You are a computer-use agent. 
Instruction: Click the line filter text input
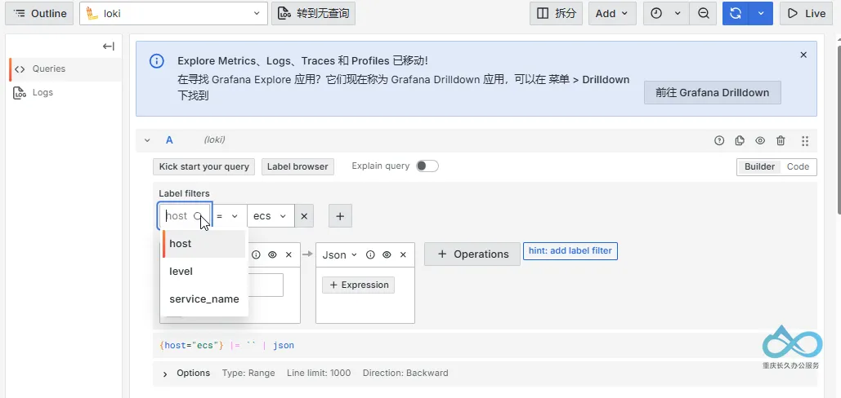(x=266, y=285)
